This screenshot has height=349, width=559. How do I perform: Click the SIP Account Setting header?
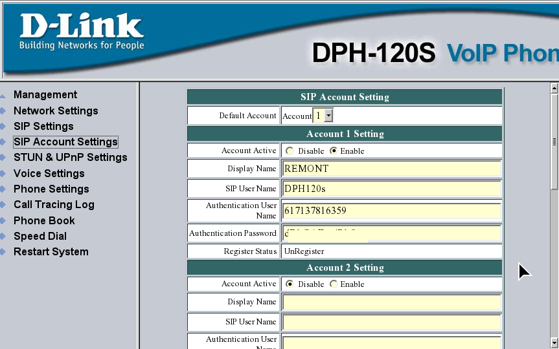coord(345,97)
